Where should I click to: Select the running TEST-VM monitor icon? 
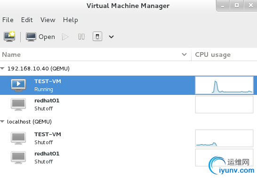[x=18, y=85]
